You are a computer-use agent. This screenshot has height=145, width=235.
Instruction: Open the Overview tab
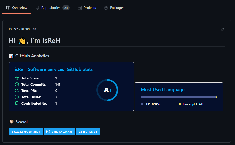coord(17,8)
